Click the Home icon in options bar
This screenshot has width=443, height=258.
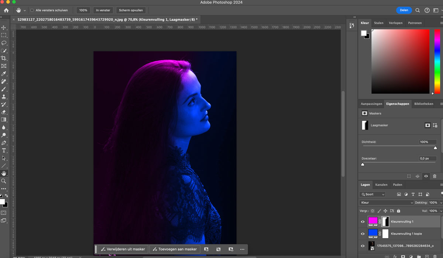pos(6,10)
